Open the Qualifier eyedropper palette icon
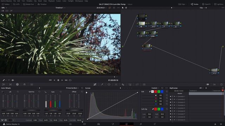225x126 pixels. pyautogui.click(x=102, y=84)
